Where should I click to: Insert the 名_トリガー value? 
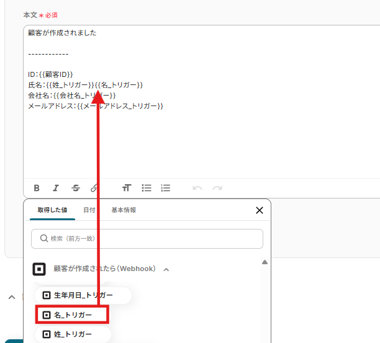coord(72,315)
